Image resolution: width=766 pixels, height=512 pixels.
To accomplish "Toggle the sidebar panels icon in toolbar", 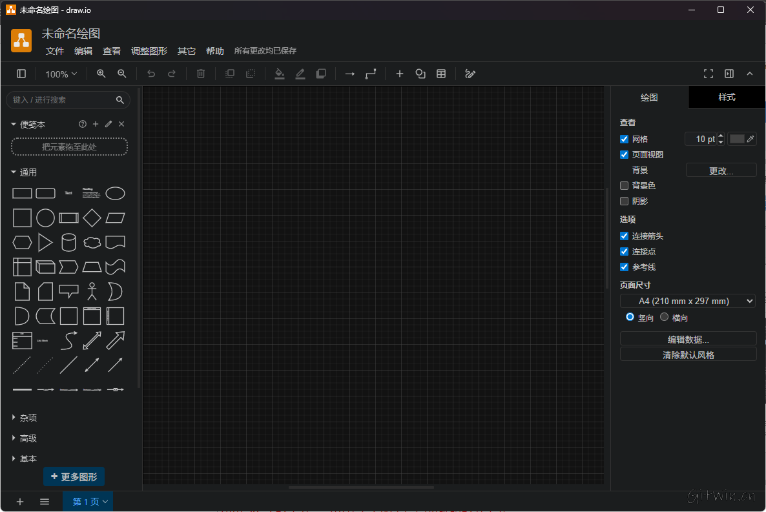I will (21, 74).
